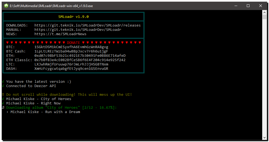Click the DOWNLOADS releases URL
This screenshot has height=142, width=269.
click(x=88, y=25)
